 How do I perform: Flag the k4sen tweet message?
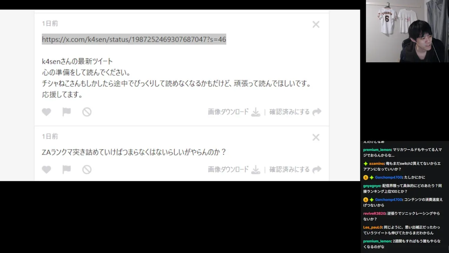tap(67, 112)
